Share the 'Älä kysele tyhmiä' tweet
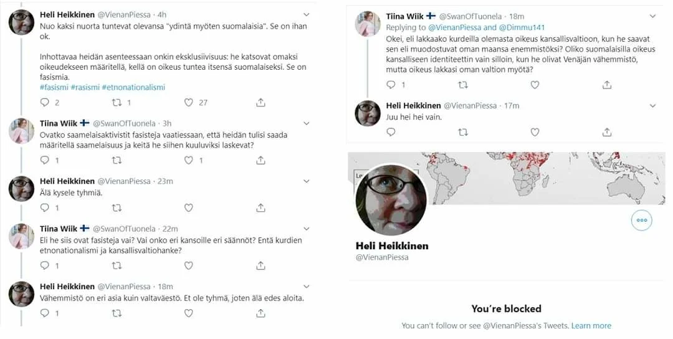Viewport: 673px width, 339px height. tap(260, 208)
